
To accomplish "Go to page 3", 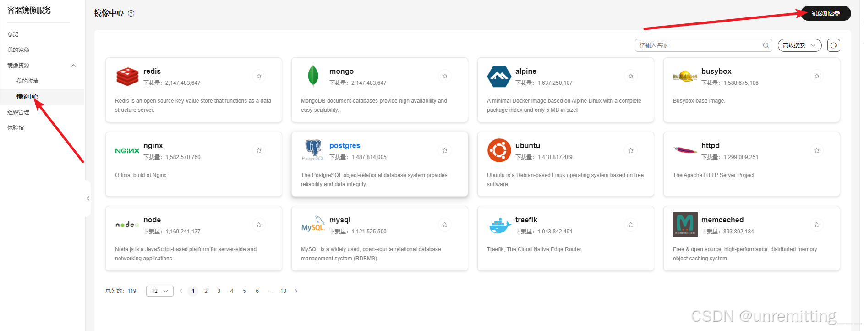I will [219, 291].
